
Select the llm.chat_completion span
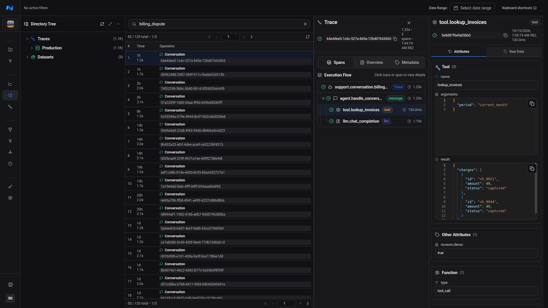point(371,121)
